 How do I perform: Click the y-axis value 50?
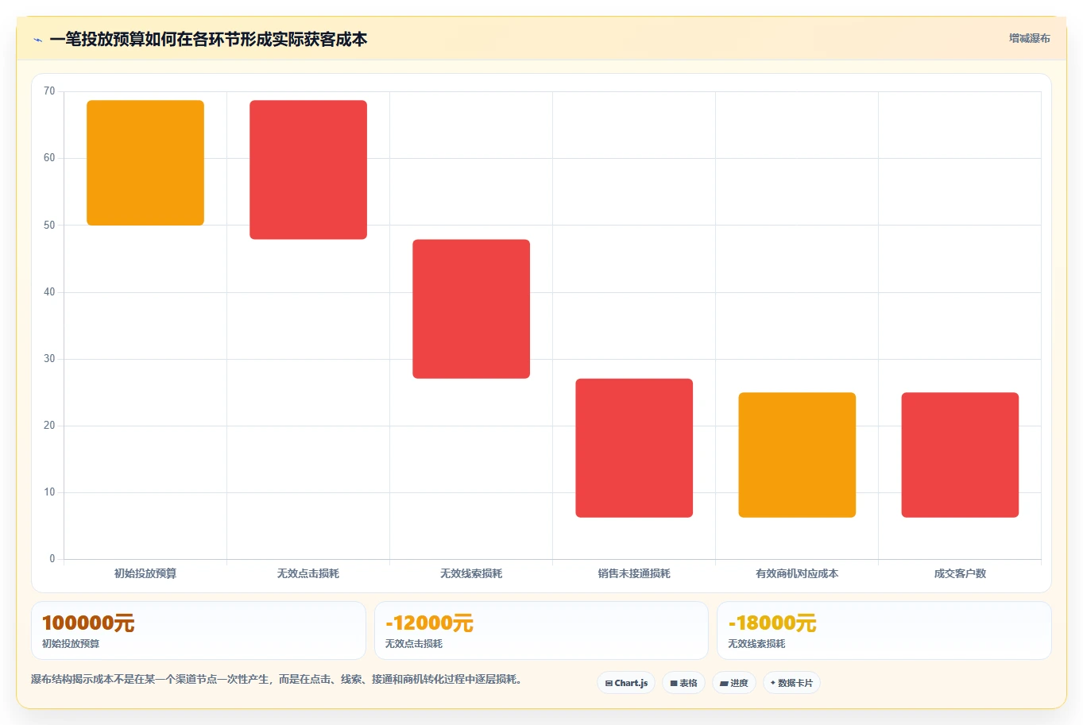pos(49,226)
